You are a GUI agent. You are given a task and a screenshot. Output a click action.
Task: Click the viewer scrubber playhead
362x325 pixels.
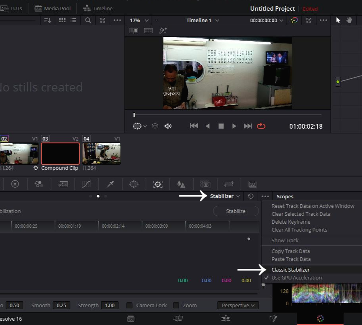(x=134, y=114)
